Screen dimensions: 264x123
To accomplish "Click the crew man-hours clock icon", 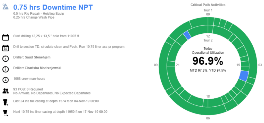I will [6, 80].
